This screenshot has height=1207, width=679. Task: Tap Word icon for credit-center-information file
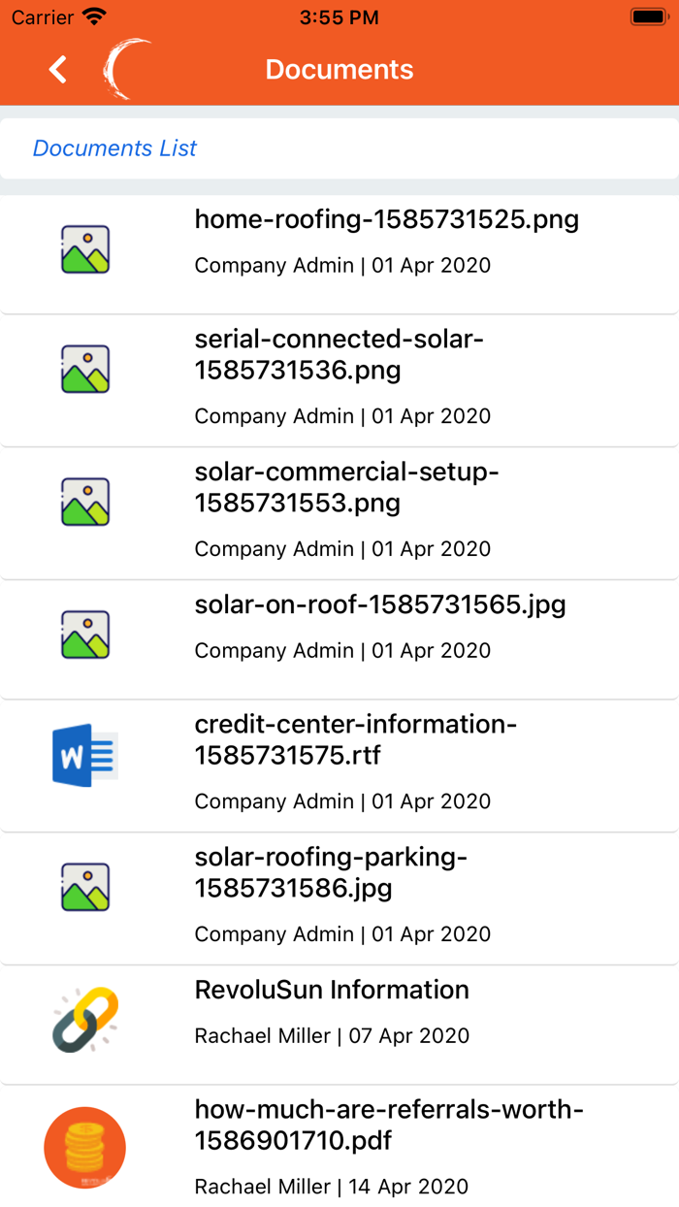(85, 754)
